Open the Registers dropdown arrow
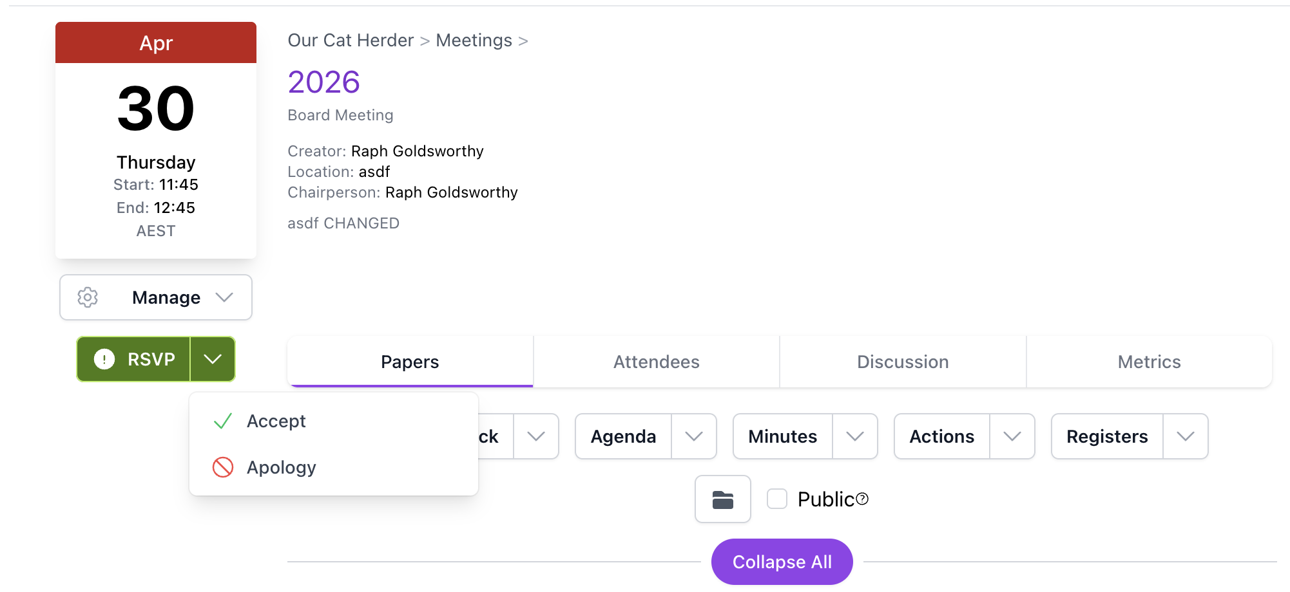 (x=1186, y=436)
